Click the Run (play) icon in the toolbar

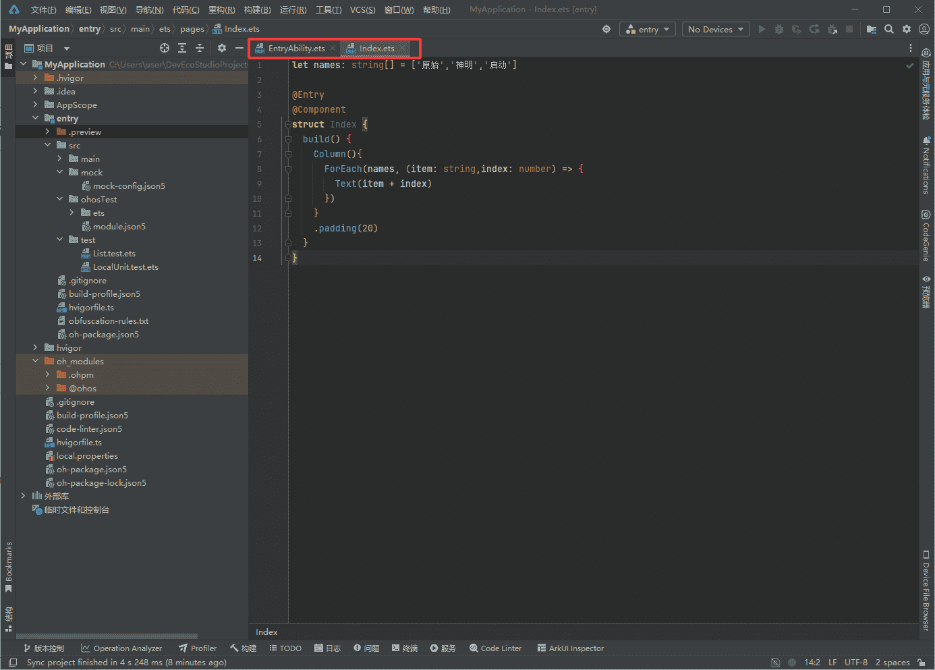[762, 29]
